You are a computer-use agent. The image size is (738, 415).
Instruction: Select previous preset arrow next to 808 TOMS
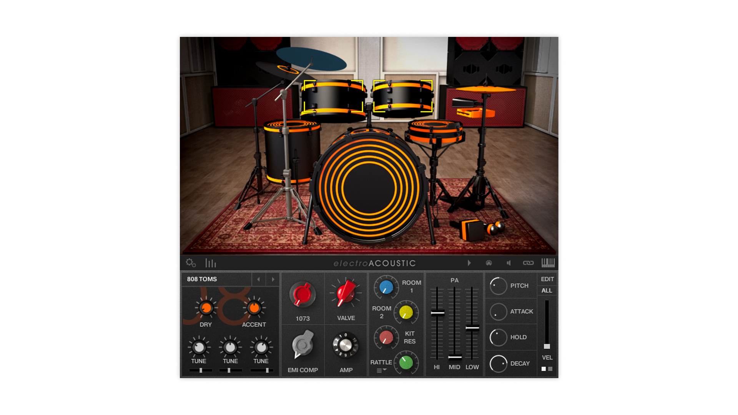[258, 279]
